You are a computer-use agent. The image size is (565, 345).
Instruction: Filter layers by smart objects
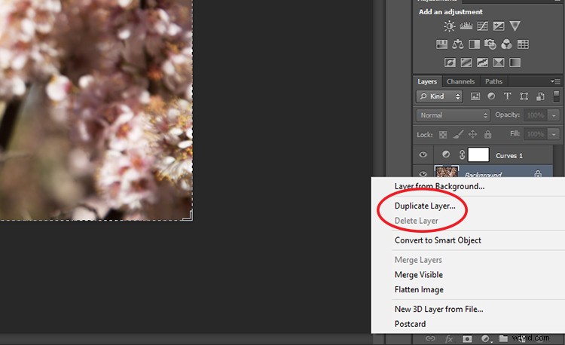pyautogui.click(x=540, y=96)
